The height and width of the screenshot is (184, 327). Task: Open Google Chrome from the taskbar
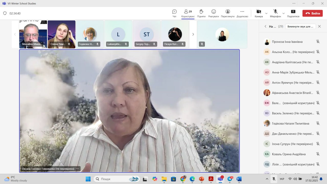183,179
